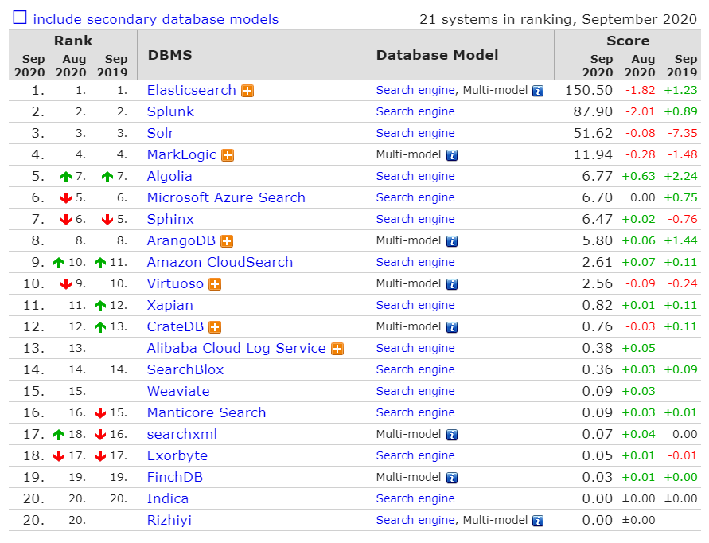Click the green up arrow beside searchxml's Aug rank 18
The height and width of the screenshot is (543, 709).
pos(59,435)
